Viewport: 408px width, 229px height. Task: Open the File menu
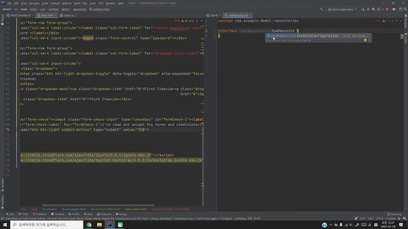(x=10, y=3)
